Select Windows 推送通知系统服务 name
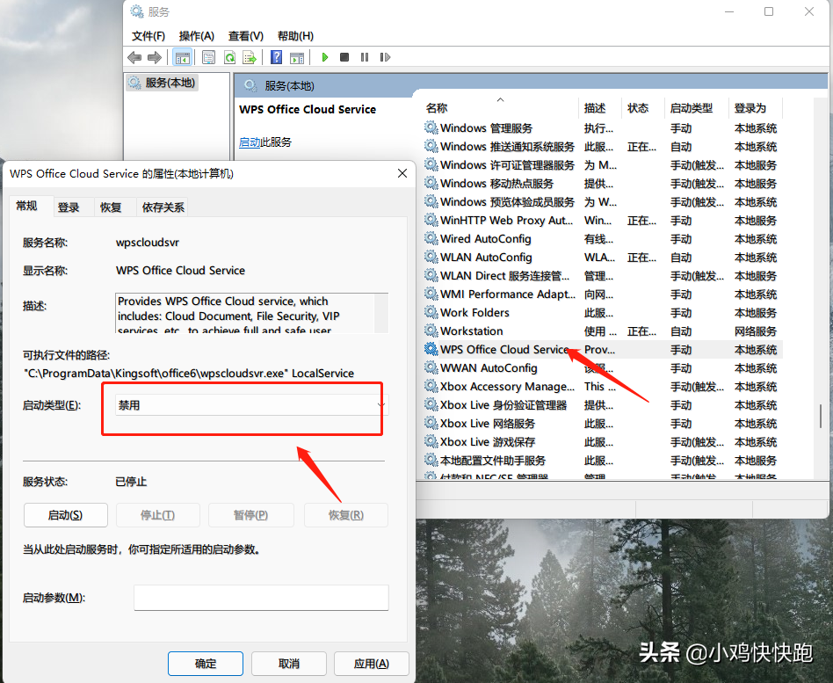The height and width of the screenshot is (683, 833). (x=507, y=146)
